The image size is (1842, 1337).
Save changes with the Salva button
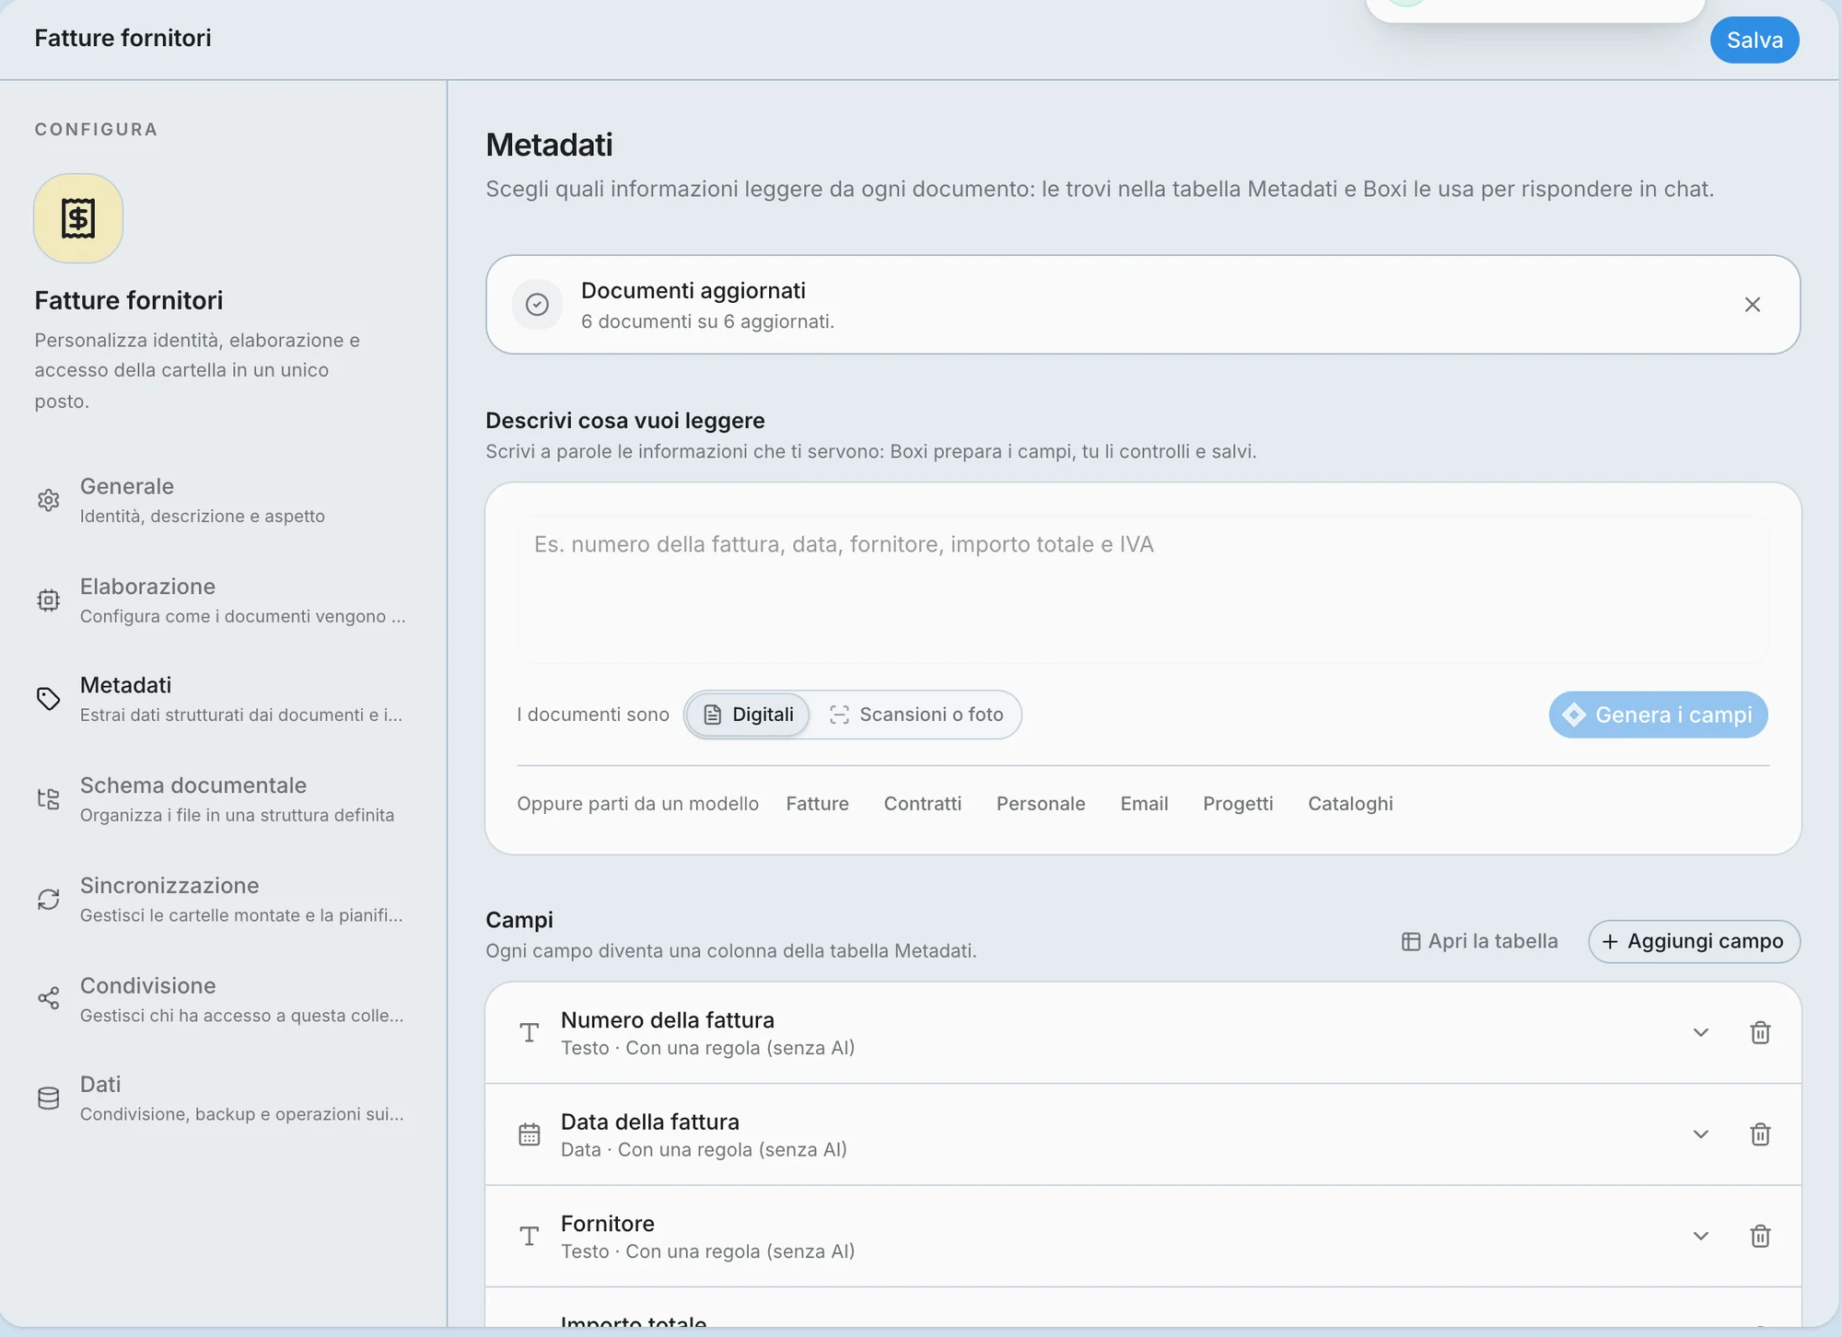coord(1755,40)
